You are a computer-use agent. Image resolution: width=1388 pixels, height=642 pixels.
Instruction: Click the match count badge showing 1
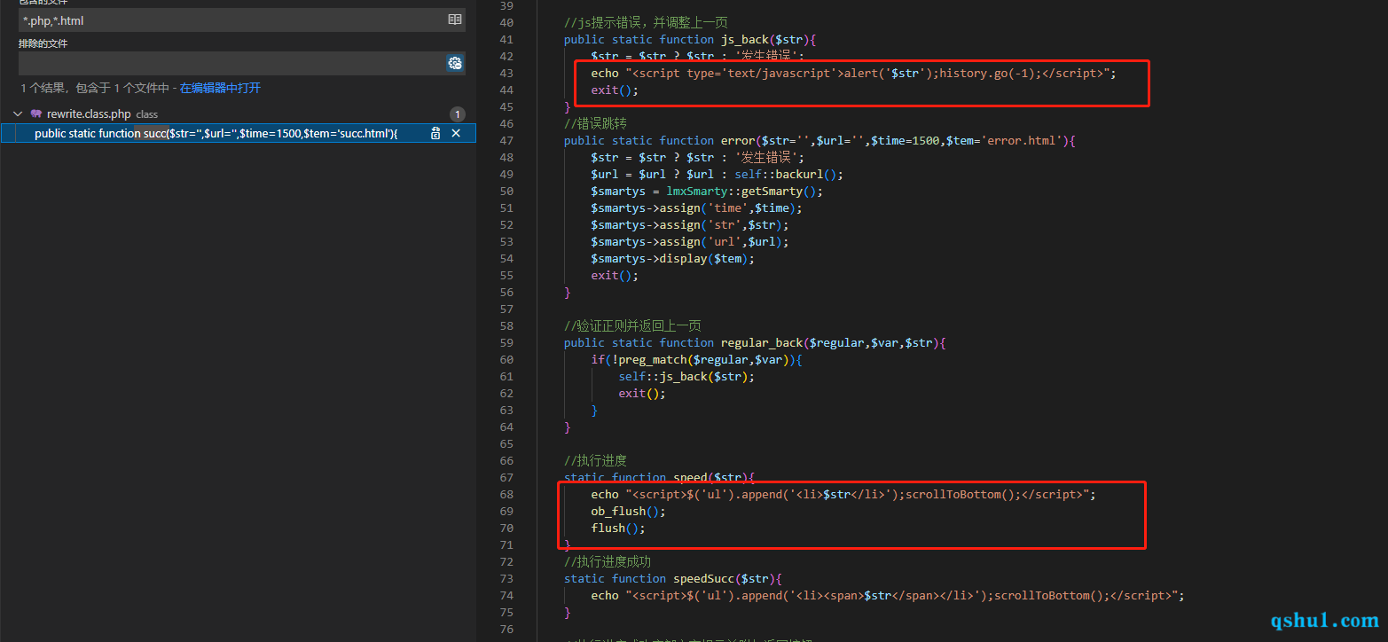pos(457,114)
